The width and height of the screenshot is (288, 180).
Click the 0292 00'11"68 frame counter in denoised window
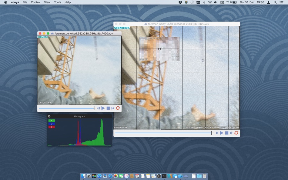pyautogui.click(x=44, y=103)
